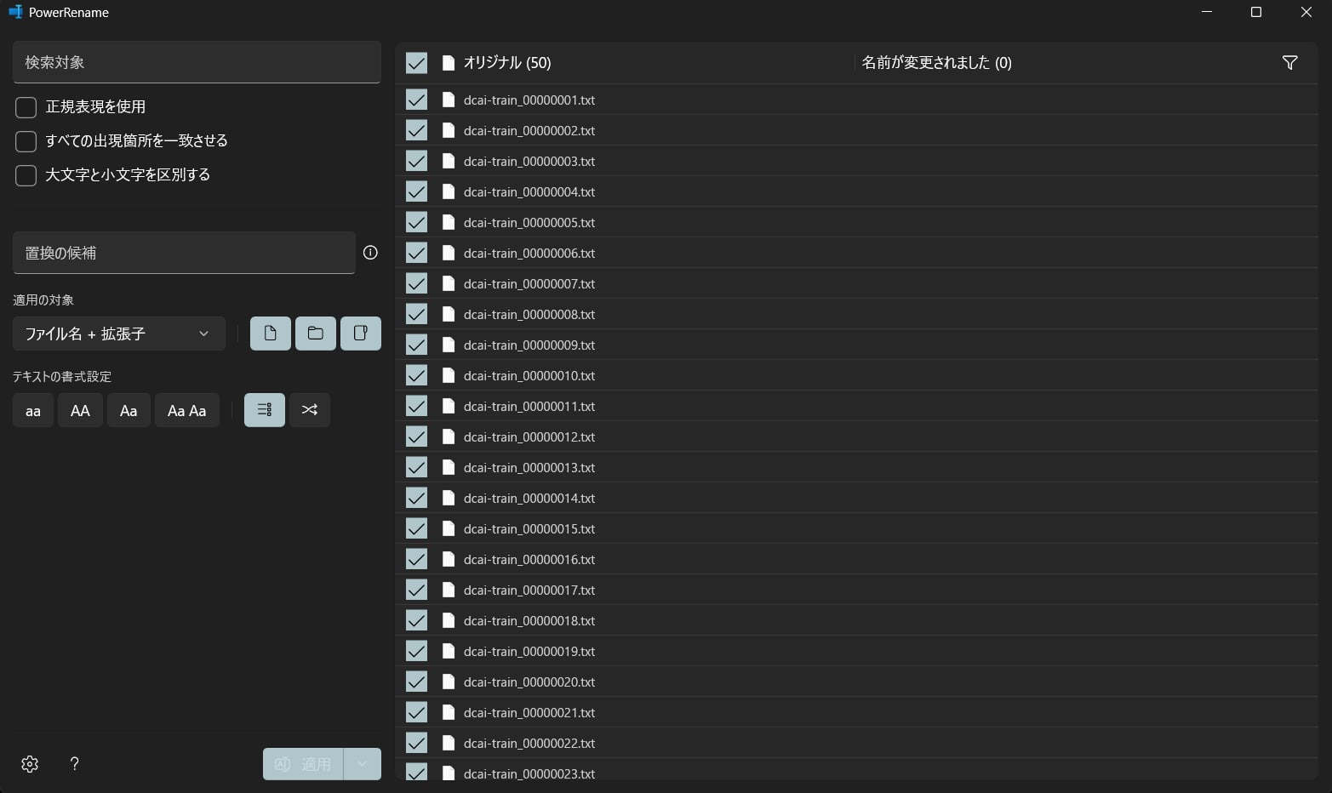Select title case Aa formatting
This screenshot has height=793, width=1332.
pos(129,410)
